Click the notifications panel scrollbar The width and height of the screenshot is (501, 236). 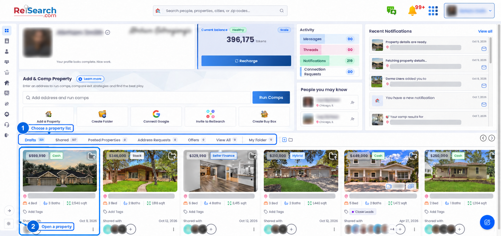(491, 50)
